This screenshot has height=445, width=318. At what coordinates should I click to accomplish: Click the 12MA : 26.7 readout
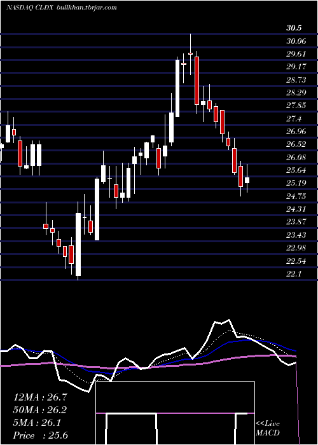coord(40,397)
